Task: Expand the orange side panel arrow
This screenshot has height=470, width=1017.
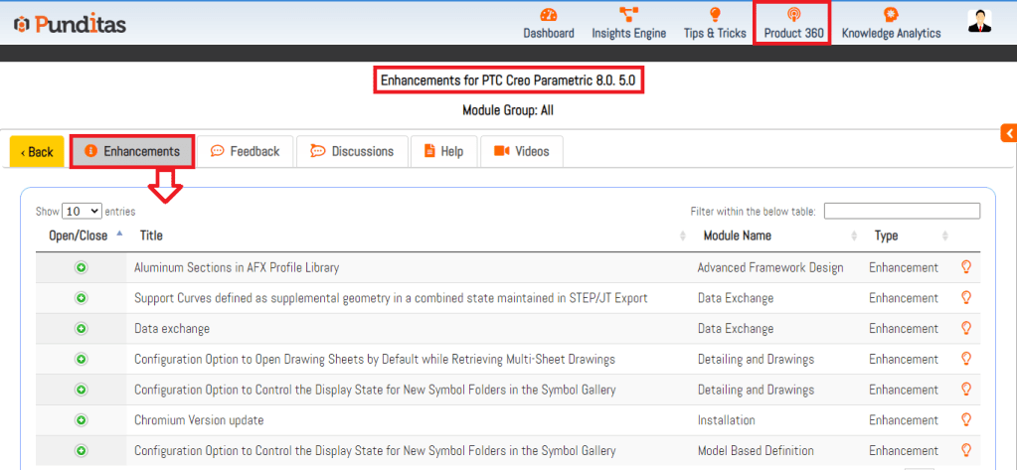Action: 1008,133
